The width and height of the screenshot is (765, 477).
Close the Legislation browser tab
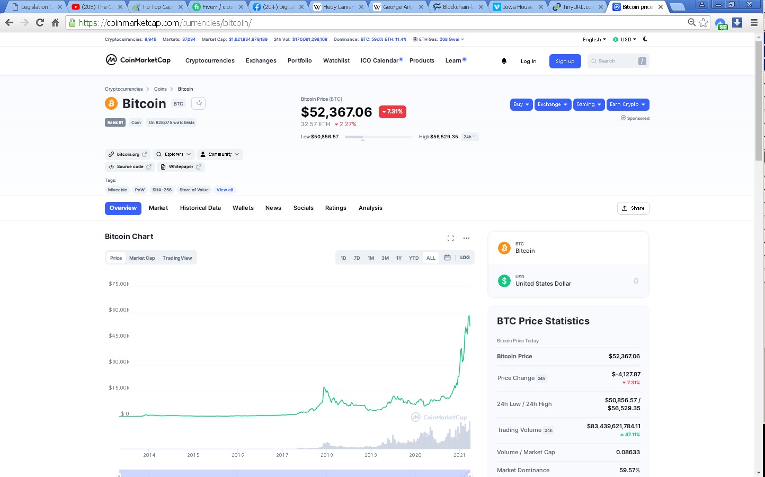click(59, 7)
